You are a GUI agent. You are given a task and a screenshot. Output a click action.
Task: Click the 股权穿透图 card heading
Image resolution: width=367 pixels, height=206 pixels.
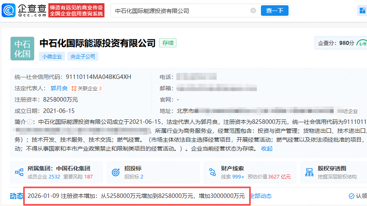[x=332, y=168]
